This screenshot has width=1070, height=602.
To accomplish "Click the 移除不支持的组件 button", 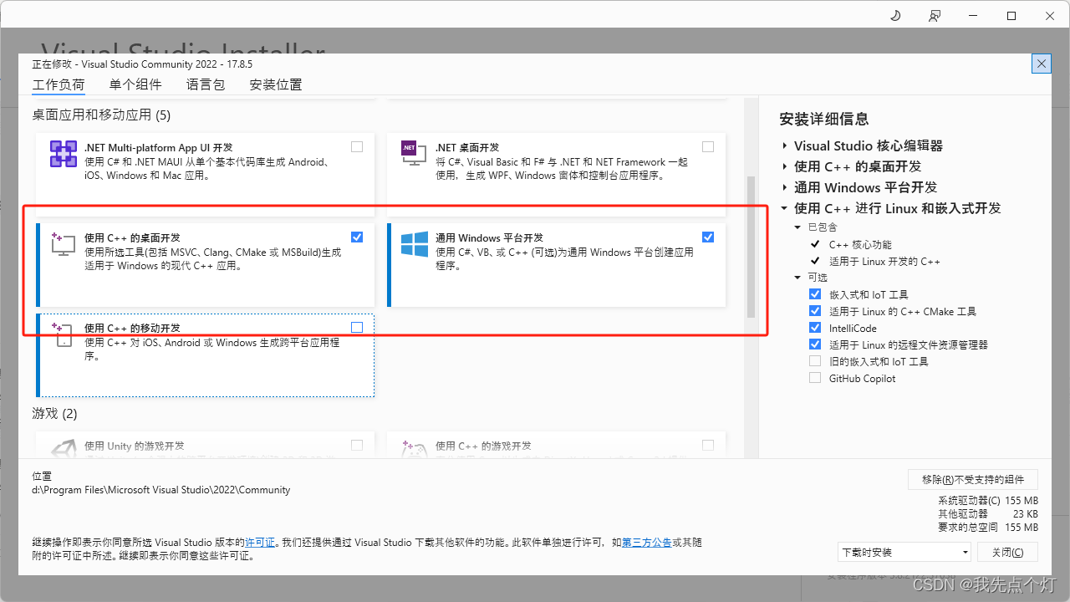I will coord(972,479).
